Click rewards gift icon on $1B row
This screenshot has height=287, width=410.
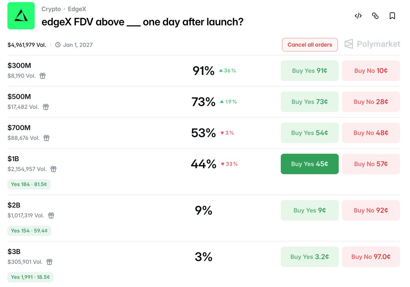pos(53,169)
